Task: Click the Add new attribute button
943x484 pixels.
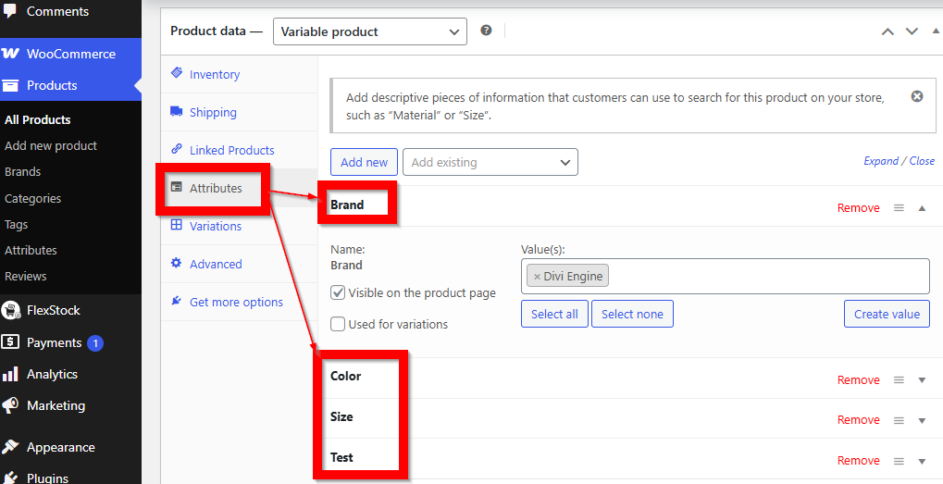Action: click(364, 162)
